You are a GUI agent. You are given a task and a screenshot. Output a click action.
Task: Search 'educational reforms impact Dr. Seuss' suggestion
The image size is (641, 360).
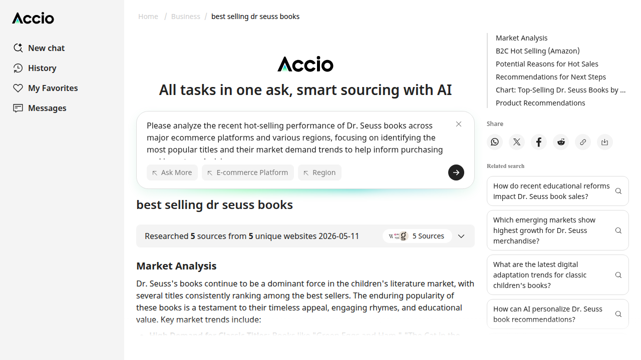[558, 191]
